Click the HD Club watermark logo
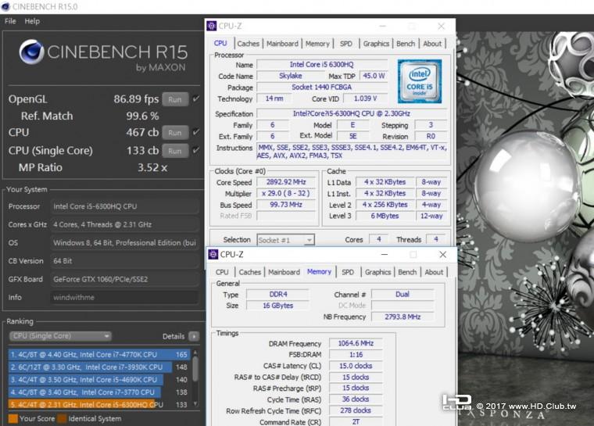This screenshot has height=426, width=594. 456,403
